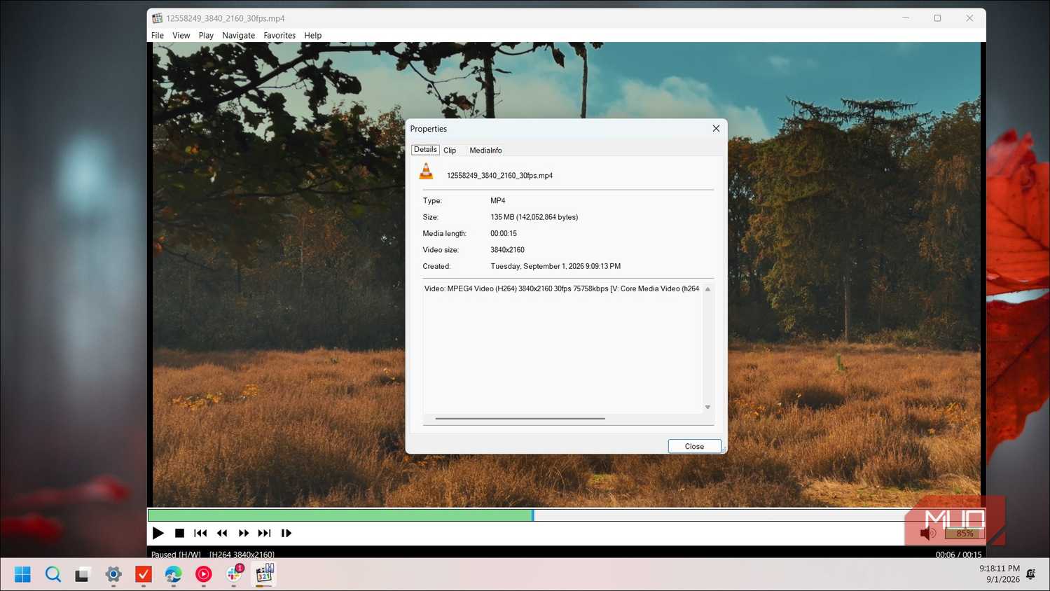Click the media length value 00:00:15

[504, 234]
